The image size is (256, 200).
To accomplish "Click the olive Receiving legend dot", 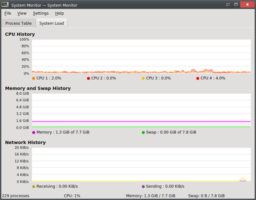I will point(34,186).
